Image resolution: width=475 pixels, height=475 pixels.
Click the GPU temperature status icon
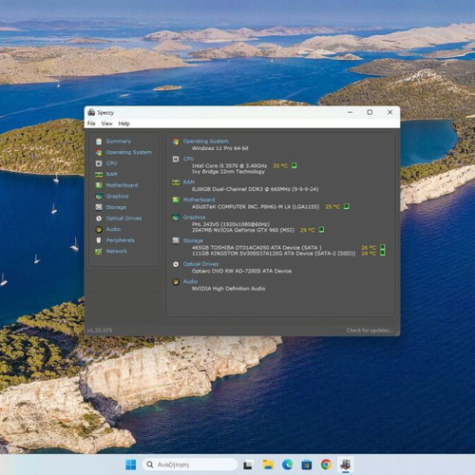[321, 230]
